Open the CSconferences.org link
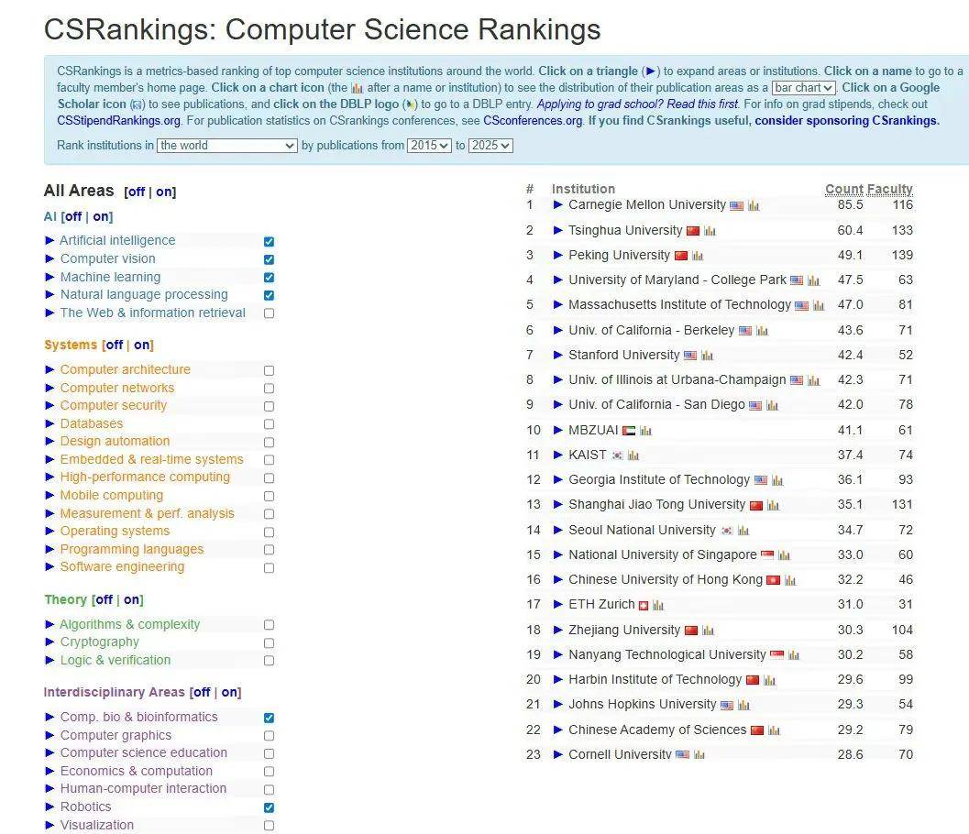The width and height of the screenshot is (969, 834). point(533,120)
